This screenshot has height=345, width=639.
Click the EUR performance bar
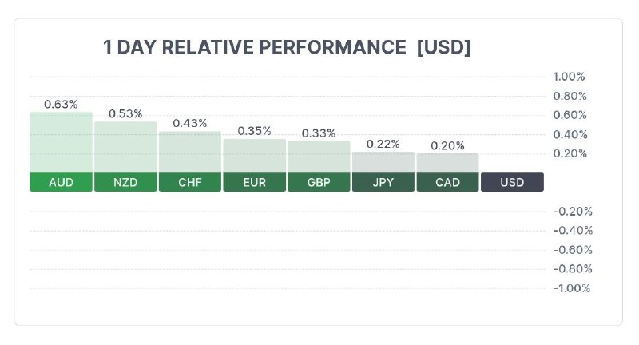tap(254, 156)
